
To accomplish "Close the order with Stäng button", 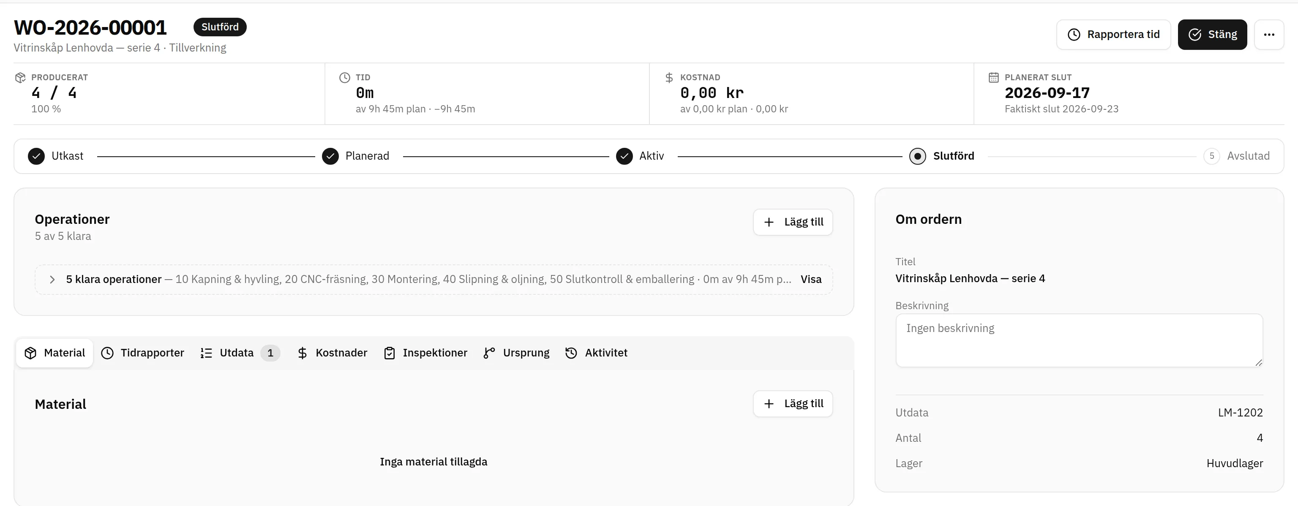I will (x=1212, y=34).
